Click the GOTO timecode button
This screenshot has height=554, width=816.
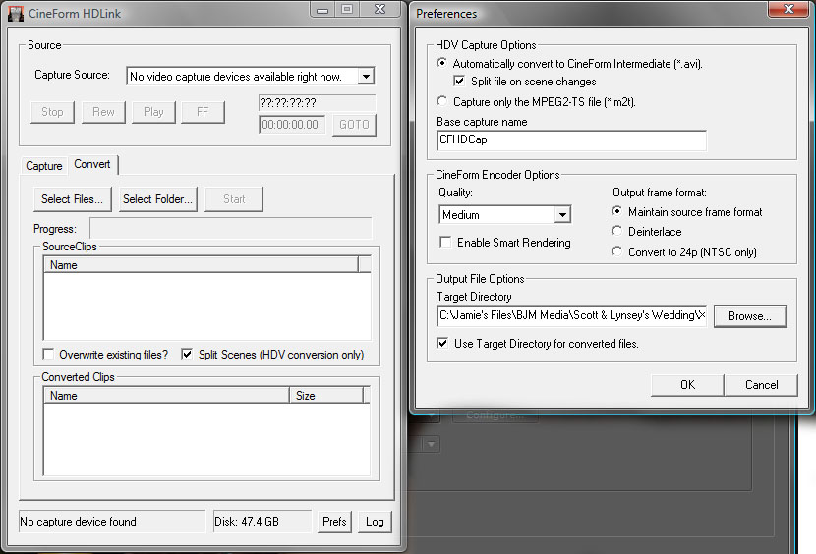click(x=354, y=125)
